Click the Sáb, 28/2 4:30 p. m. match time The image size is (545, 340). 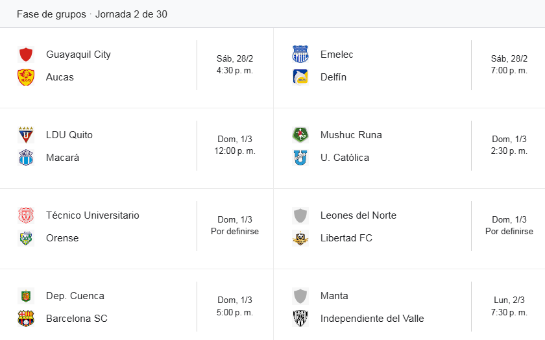235,64
